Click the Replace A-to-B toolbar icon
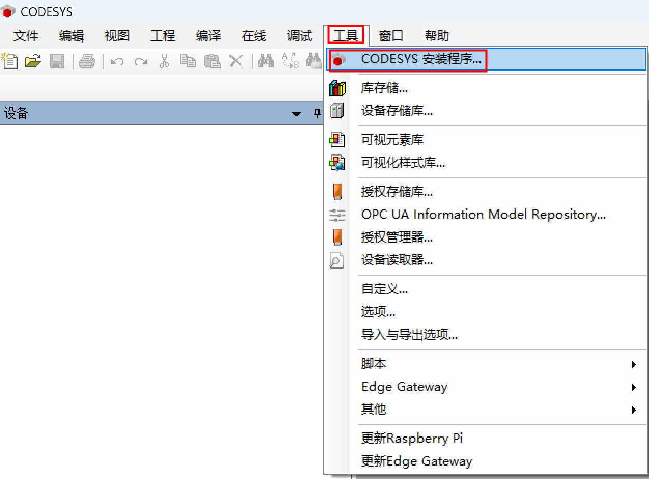649x479 pixels. (x=290, y=61)
